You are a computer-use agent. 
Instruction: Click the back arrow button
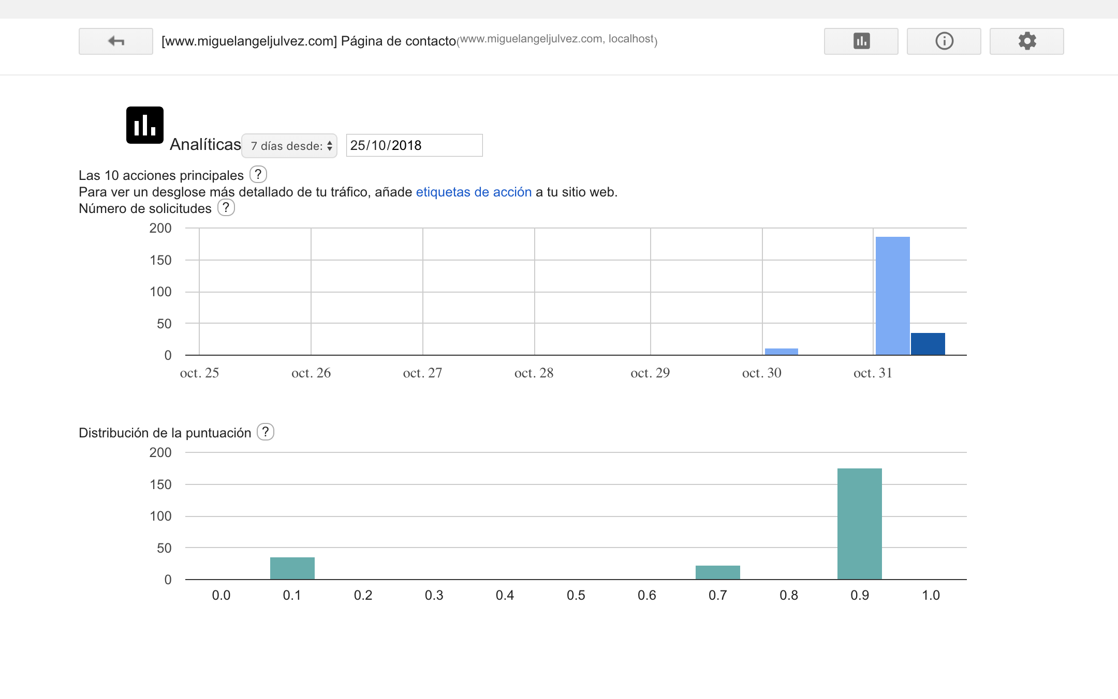pyautogui.click(x=115, y=41)
